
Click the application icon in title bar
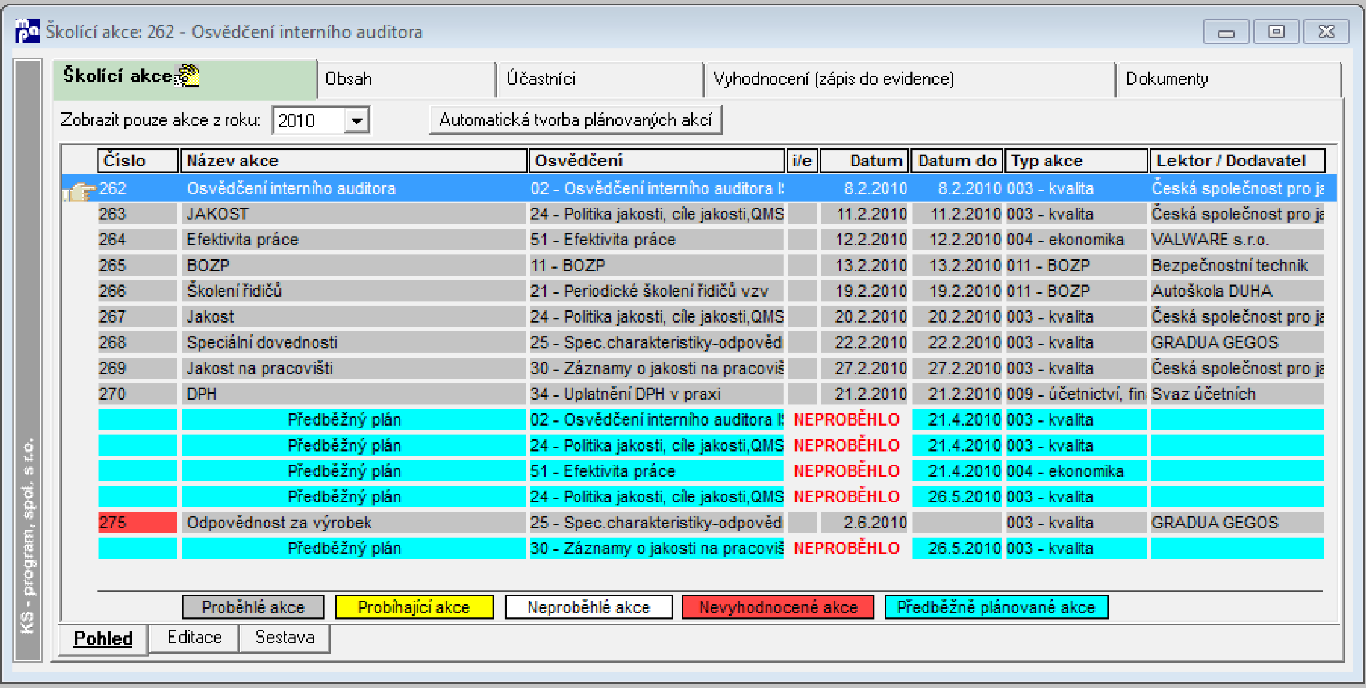[27, 31]
